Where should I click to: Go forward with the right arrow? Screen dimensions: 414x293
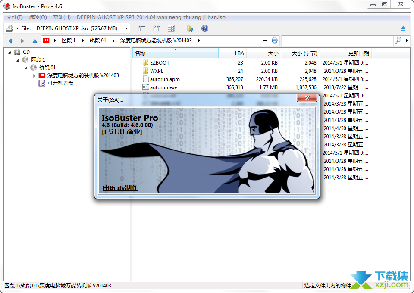point(22,41)
